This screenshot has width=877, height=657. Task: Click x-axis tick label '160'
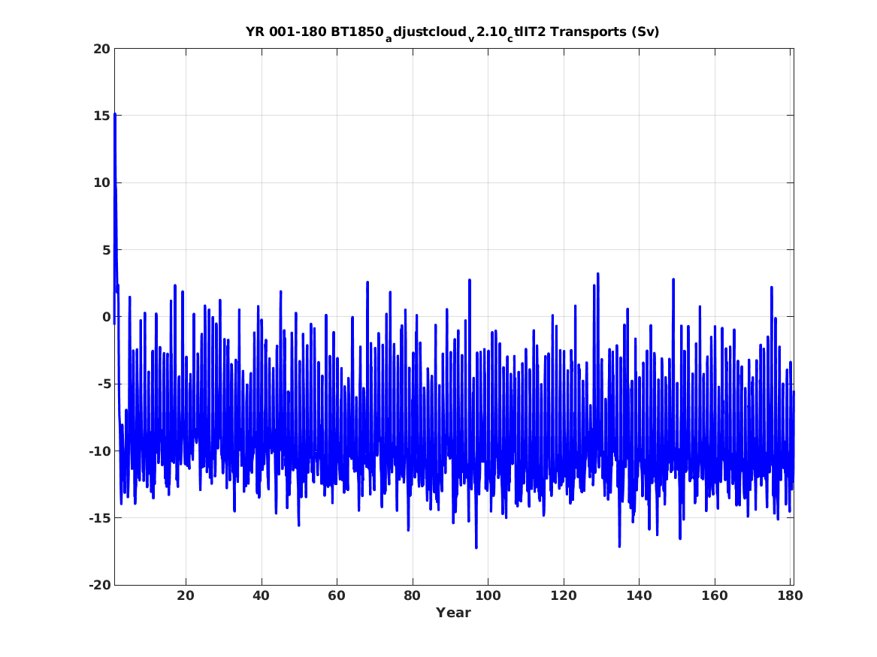click(x=715, y=596)
